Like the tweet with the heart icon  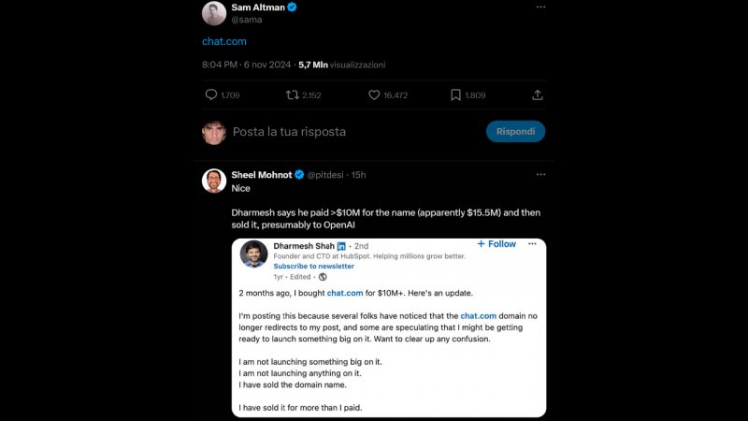tap(374, 94)
